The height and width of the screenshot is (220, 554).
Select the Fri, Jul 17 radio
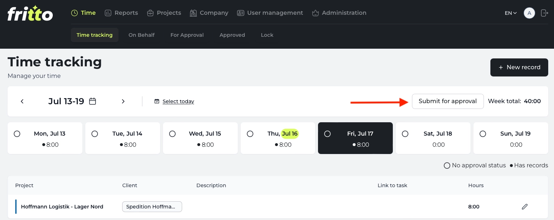pyautogui.click(x=327, y=134)
